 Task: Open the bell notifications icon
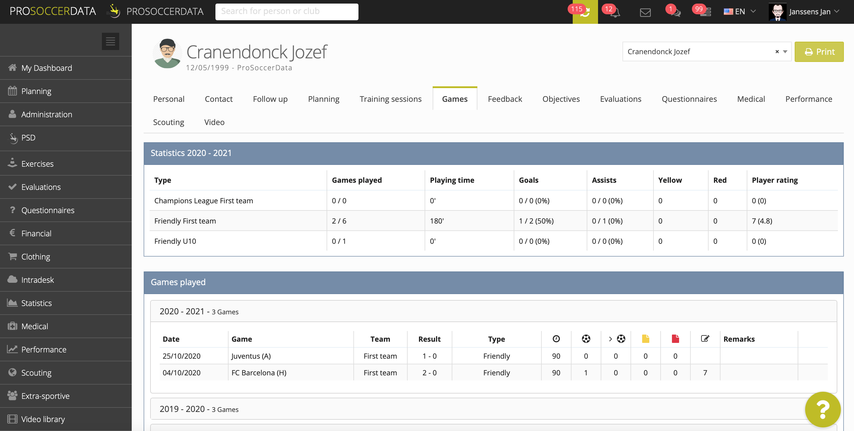coord(615,13)
